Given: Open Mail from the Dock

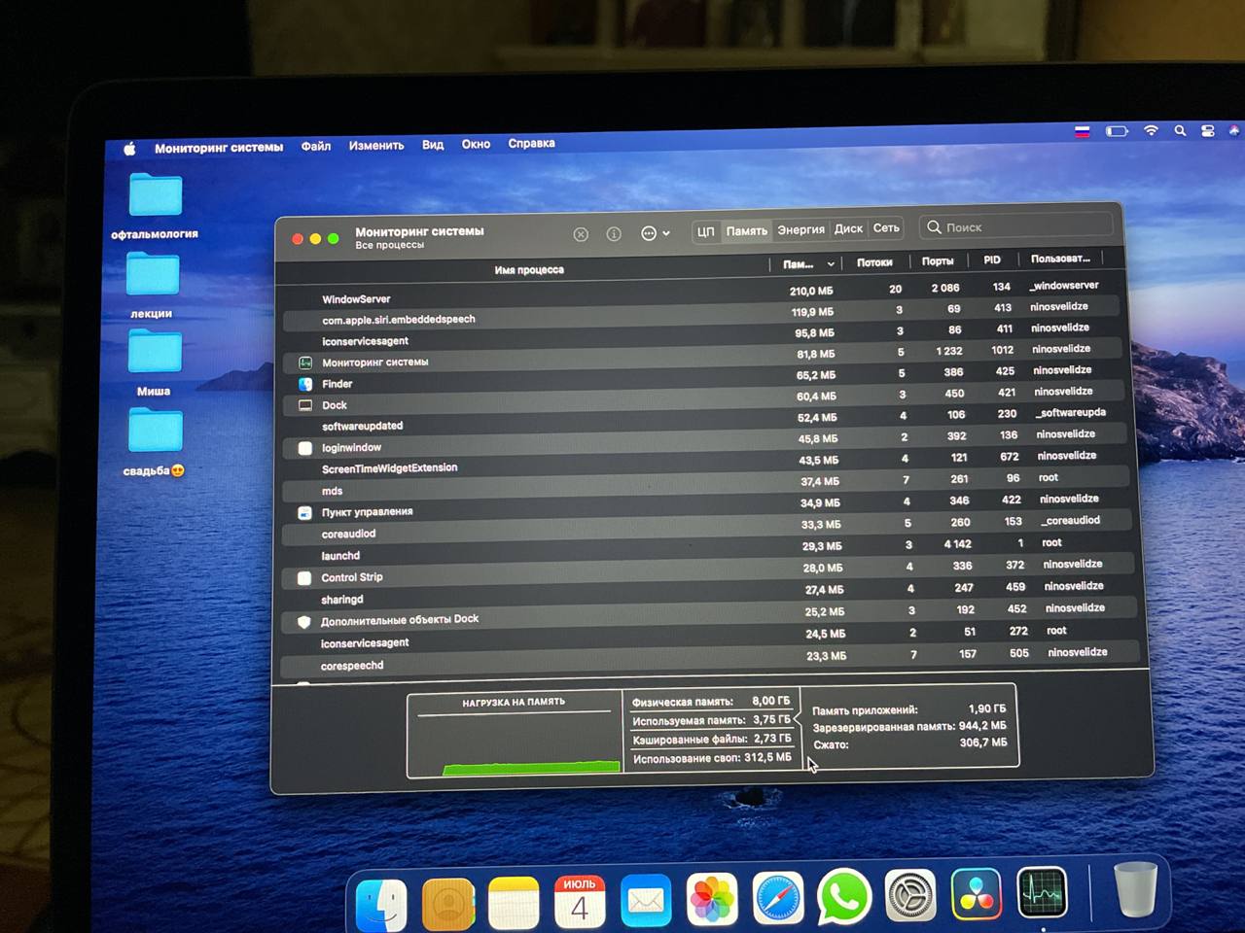Looking at the screenshot, I should [646, 901].
